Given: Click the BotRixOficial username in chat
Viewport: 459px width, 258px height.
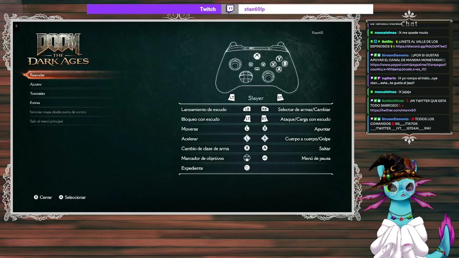Looking at the screenshot, I should 393,101.
